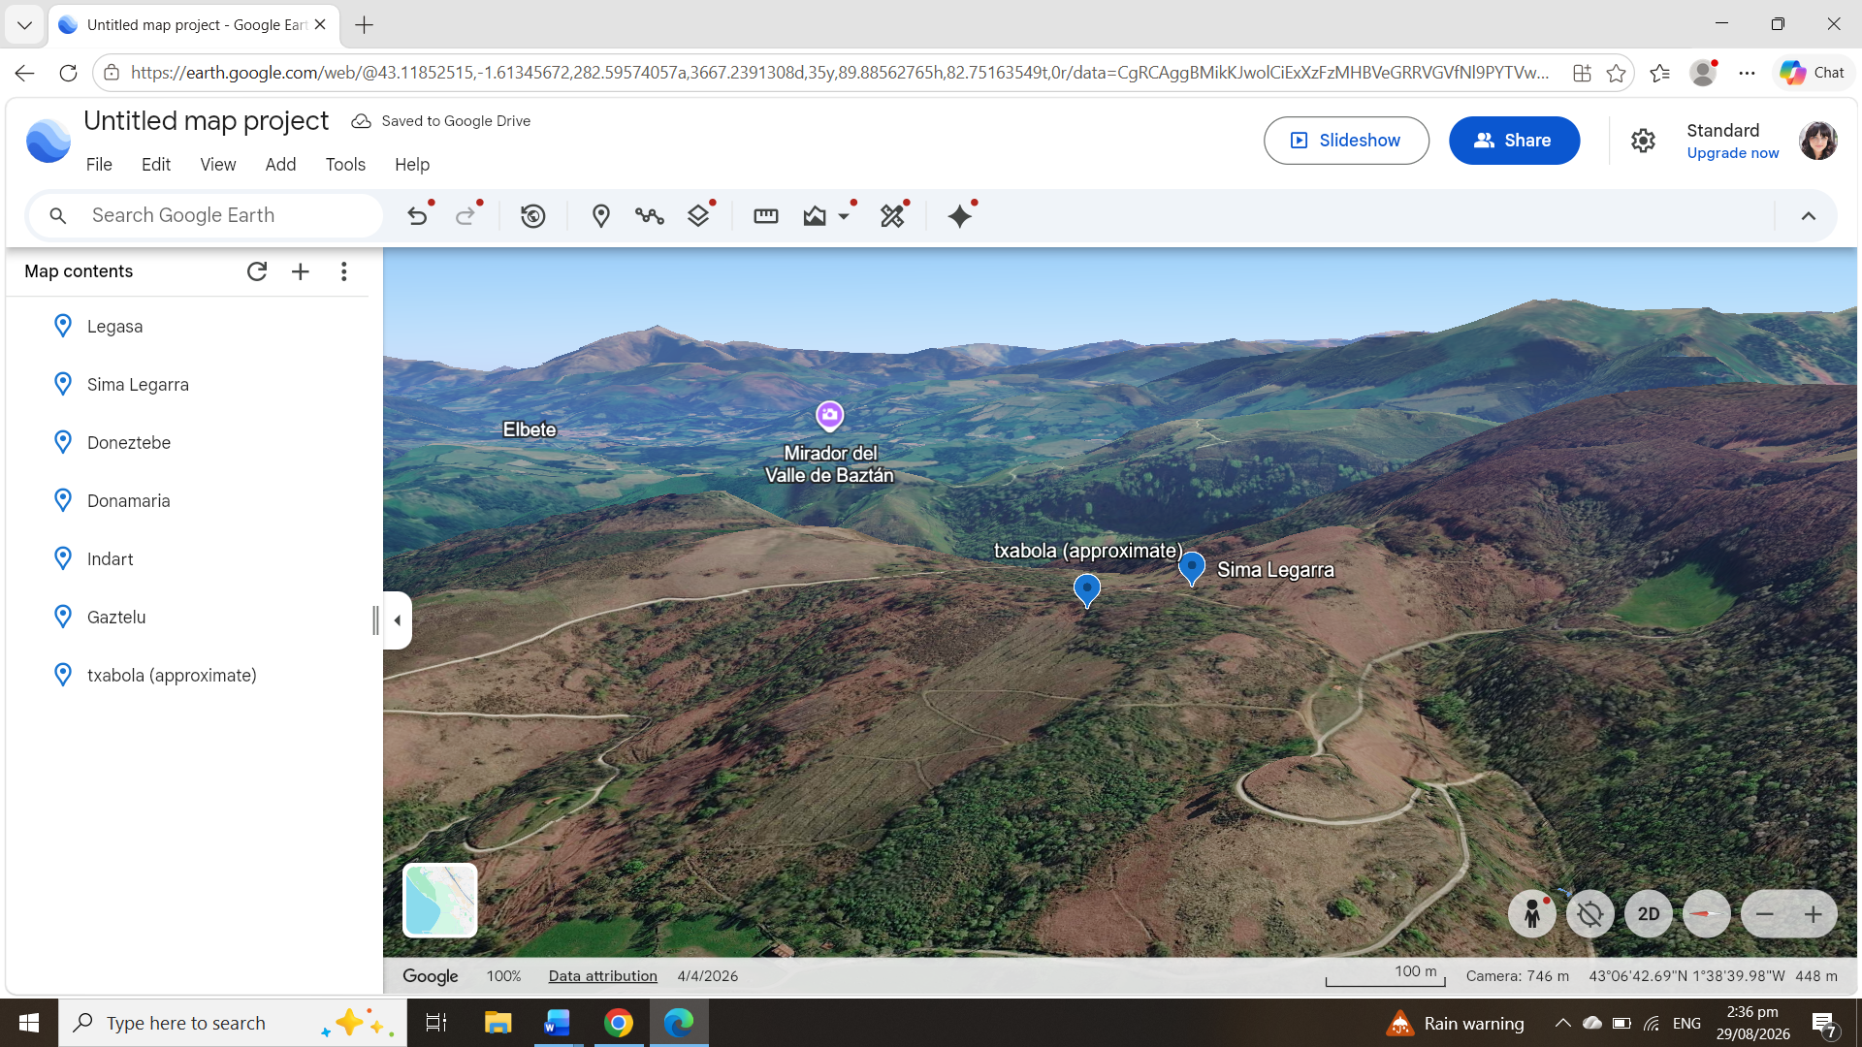Open the Add menu

pyautogui.click(x=280, y=165)
